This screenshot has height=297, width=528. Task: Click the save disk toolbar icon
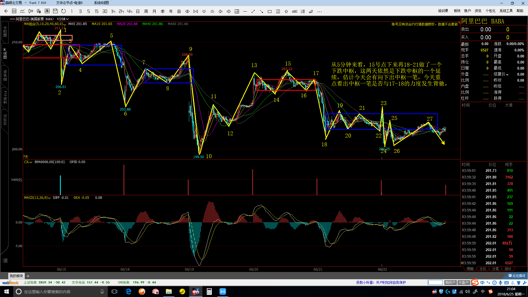pyautogui.click(x=55, y=11)
